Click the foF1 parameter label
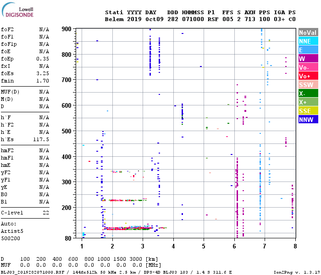This screenshot has height=275, width=321. [7, 37]
